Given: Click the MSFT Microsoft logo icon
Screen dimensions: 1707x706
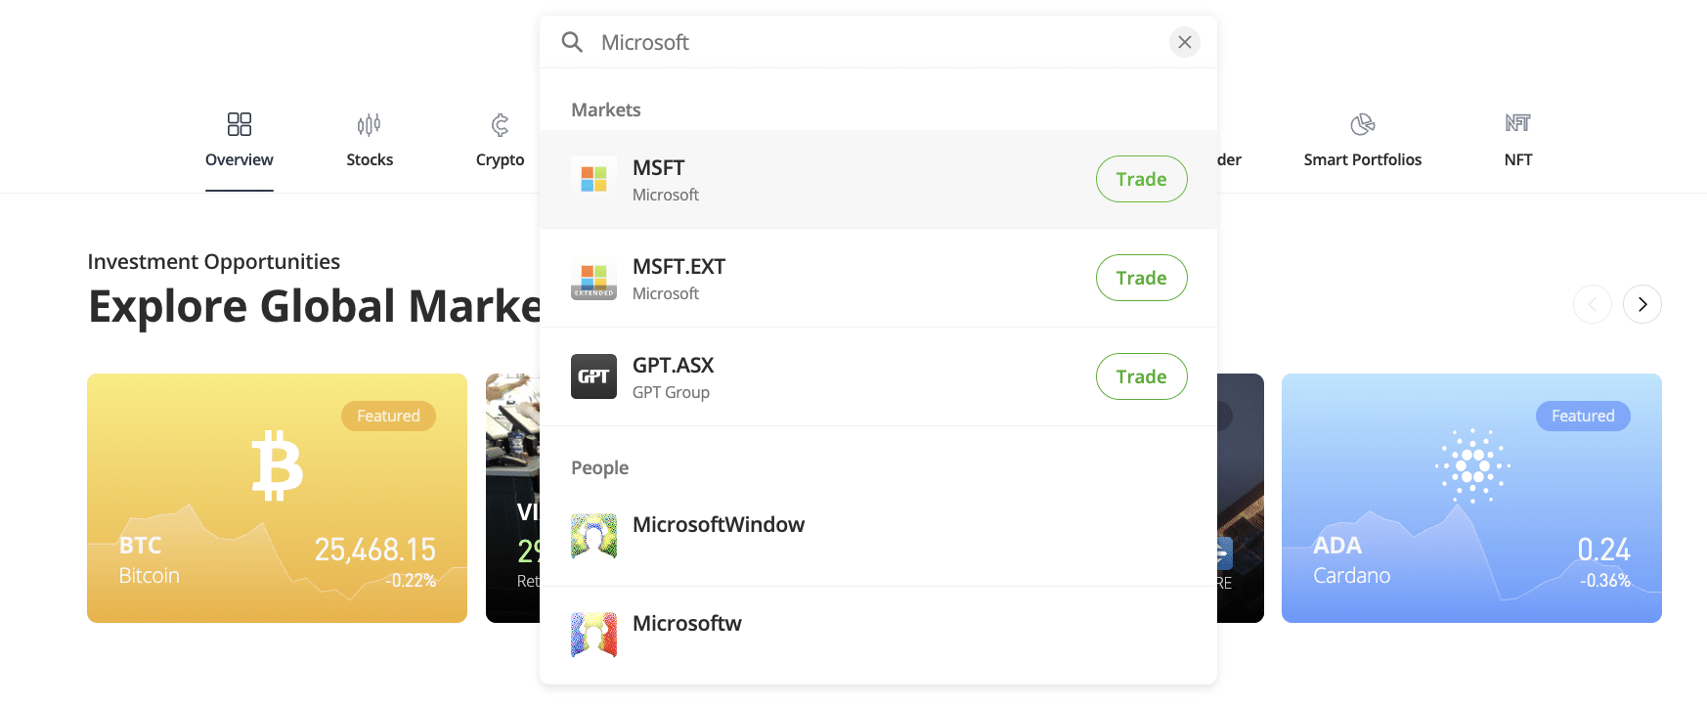Looking at the screenshot, I should [x=593, y=179].
